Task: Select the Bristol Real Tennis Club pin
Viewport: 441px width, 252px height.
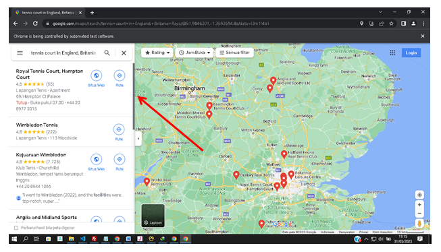Action: coord(147,181)
